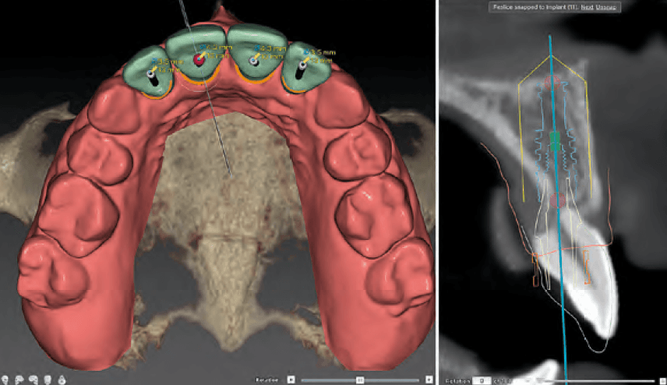The image size is (667, 385).
Task: Click left arrow of 3D rotation slider
Action: point(291,380)
